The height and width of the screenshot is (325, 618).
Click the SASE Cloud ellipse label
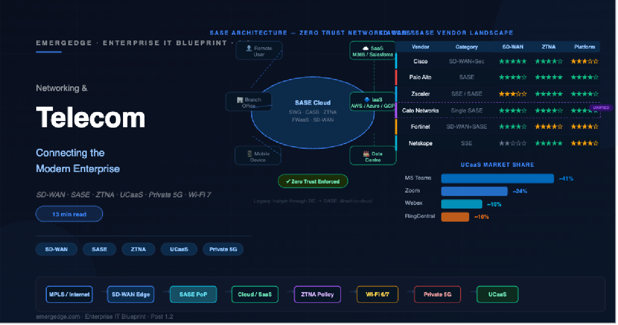coord(313,102)
